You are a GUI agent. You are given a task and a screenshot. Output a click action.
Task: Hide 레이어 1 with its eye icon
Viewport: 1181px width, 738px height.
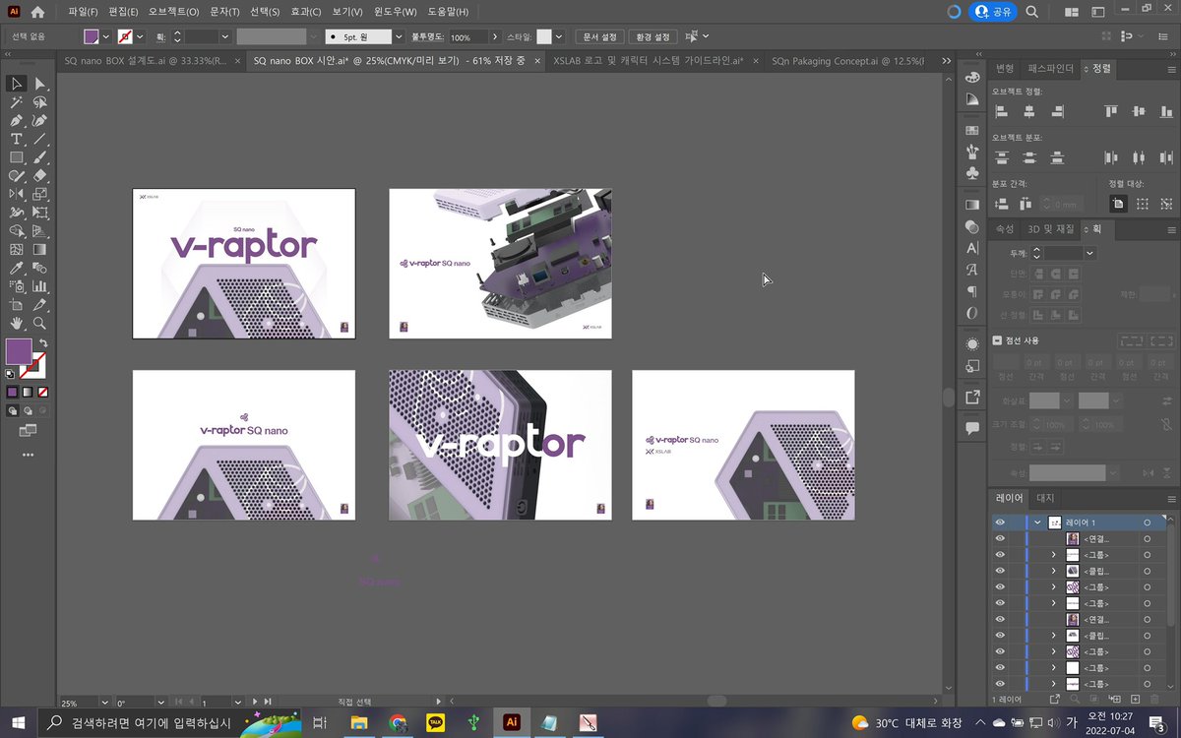tap(1000, 523)
